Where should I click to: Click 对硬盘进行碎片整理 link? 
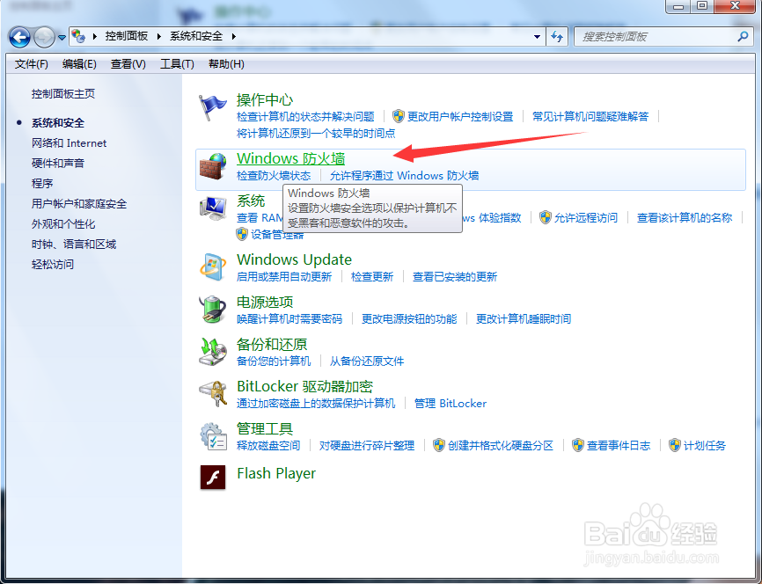(x=367, y=446)
